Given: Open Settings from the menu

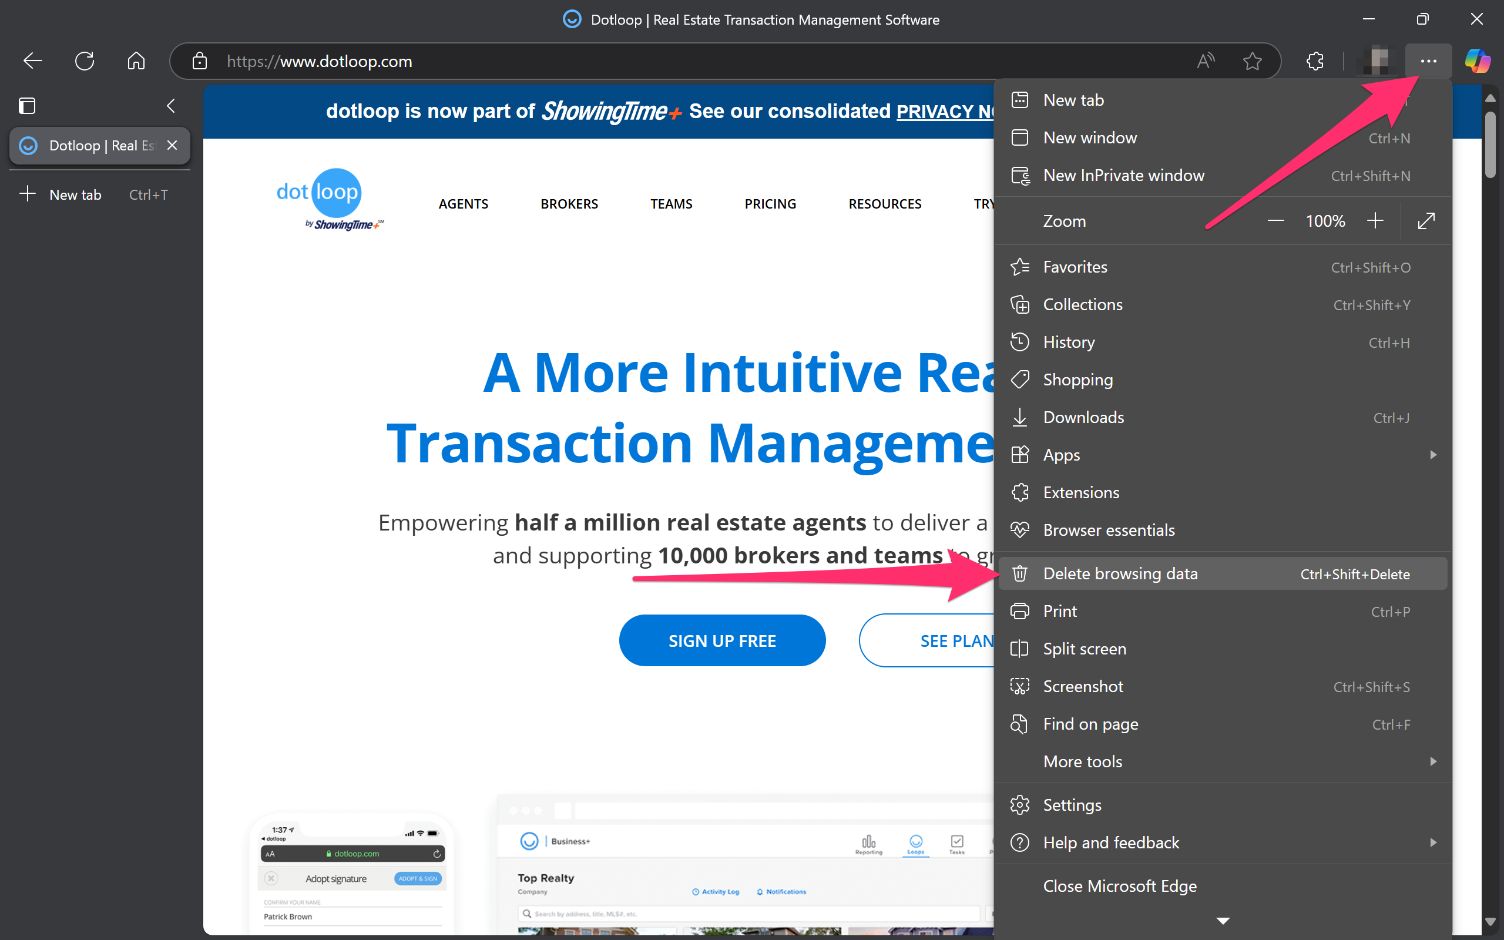Looking at the screenshot, I should coord(1072,805).
